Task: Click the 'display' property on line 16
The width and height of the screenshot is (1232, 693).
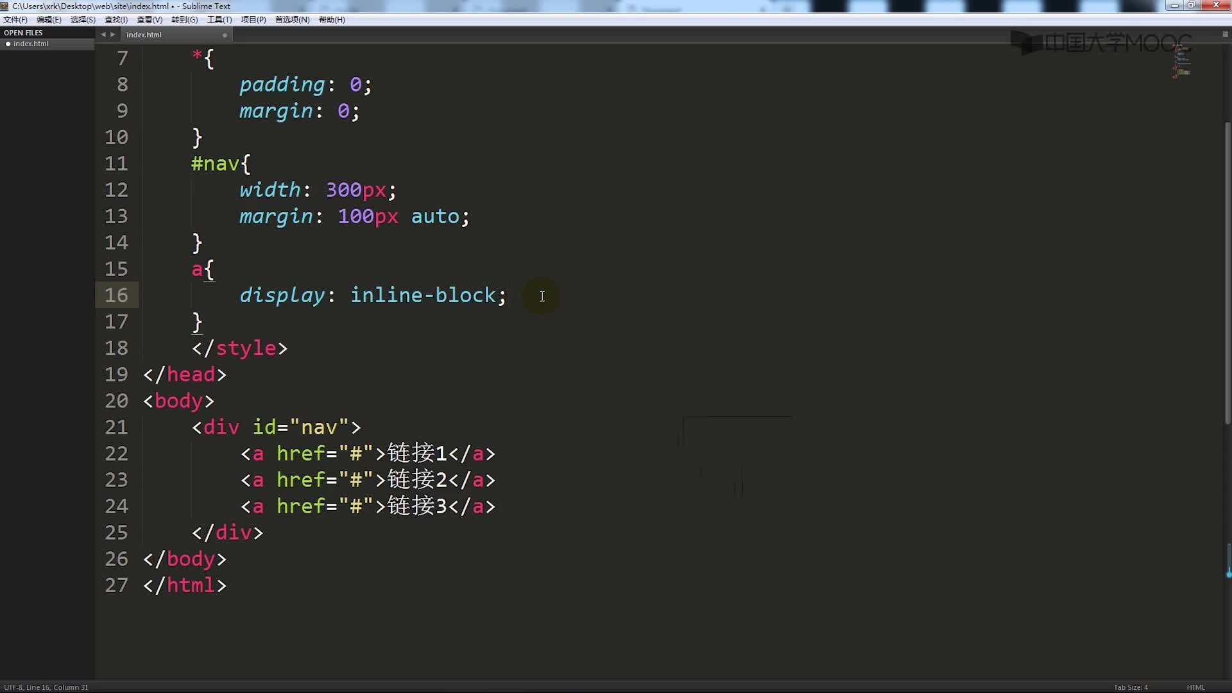Action: 282,295
